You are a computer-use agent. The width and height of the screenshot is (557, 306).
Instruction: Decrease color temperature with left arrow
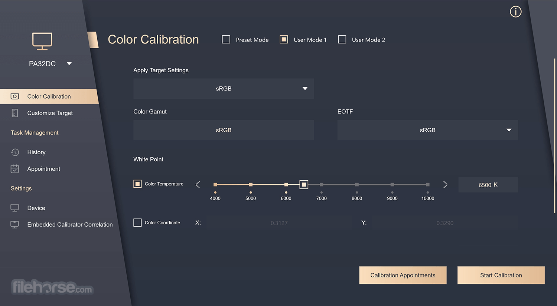point(198,185)
